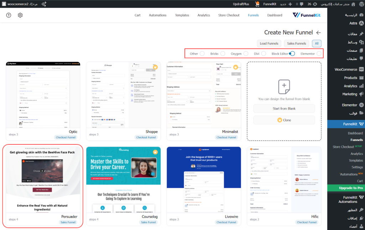Click the help question mark icon
The width and height of the screenshot is (365, 230).
pyautogui.click(x=9, y=15)
